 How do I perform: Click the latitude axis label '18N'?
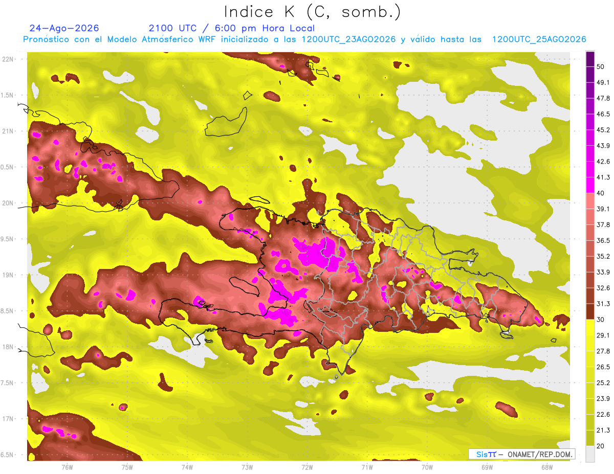pos(9,347)
